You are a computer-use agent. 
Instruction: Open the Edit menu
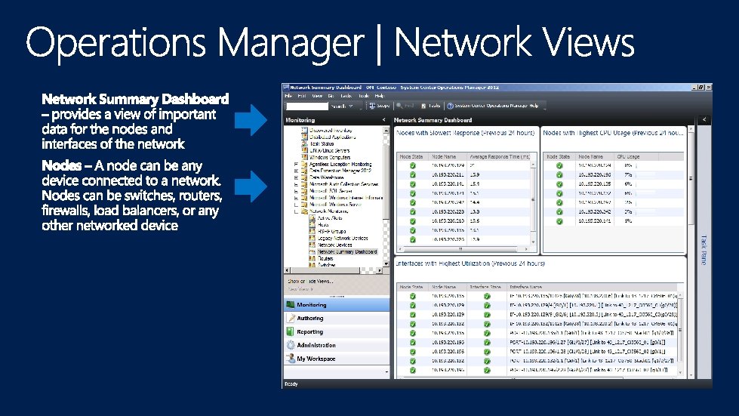302,96
